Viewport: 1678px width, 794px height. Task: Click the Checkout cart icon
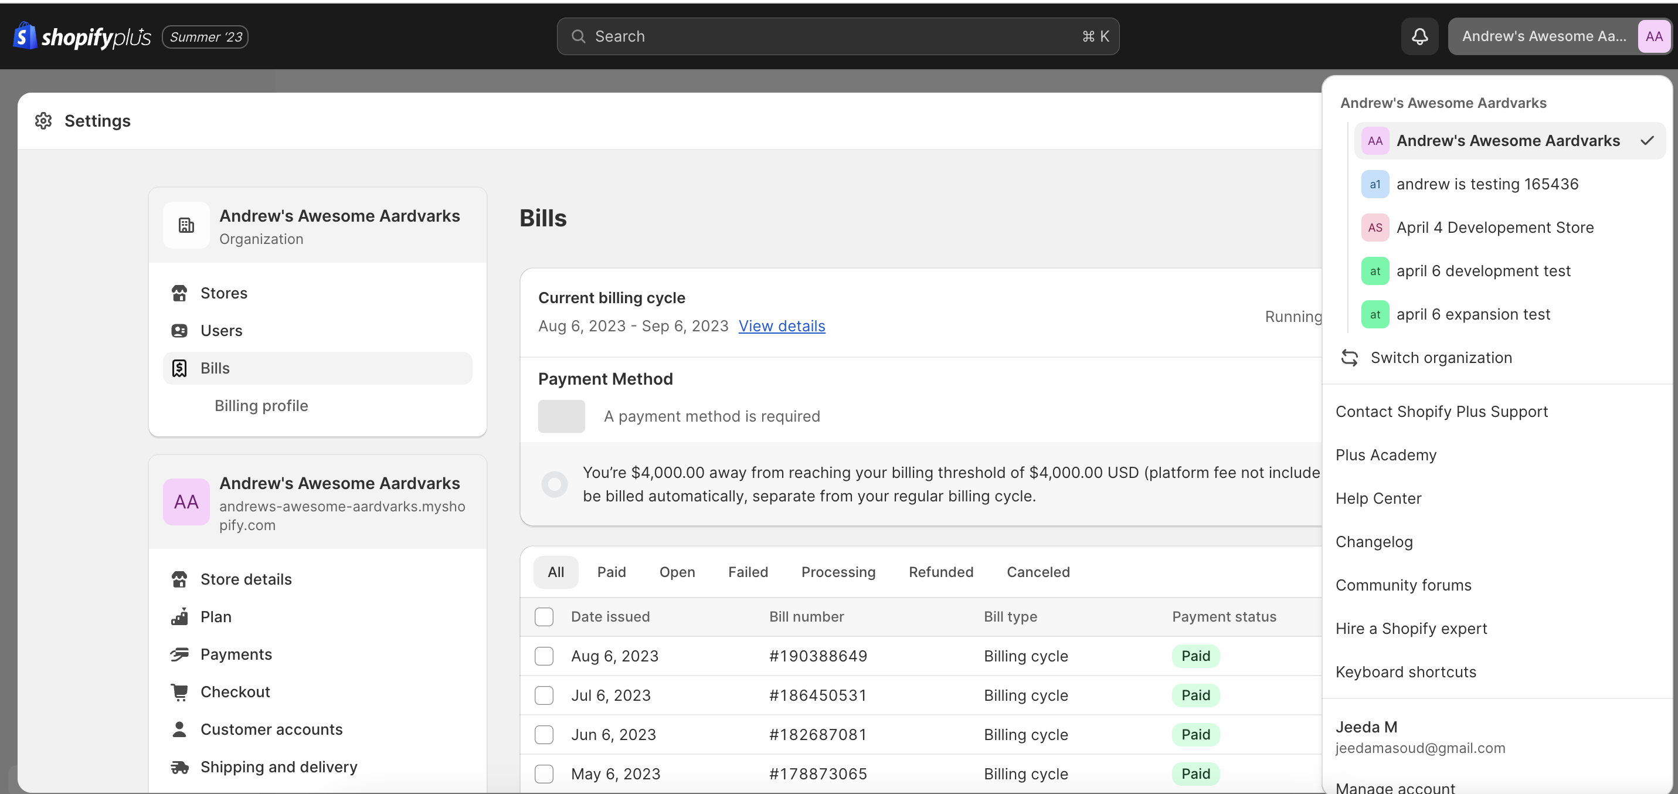pyautogui.click(x=179, y=692)
